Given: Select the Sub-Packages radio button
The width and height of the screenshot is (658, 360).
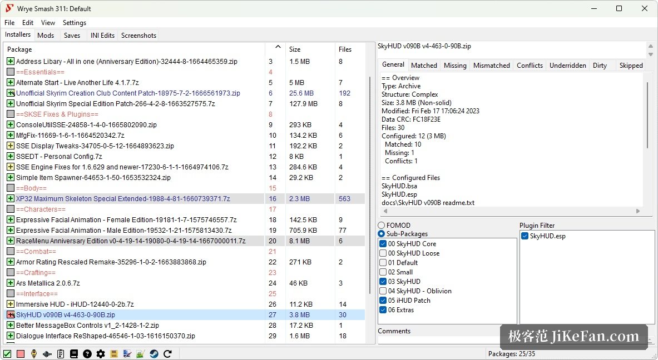Looking at the screenshot, I should tap(382, 234).
